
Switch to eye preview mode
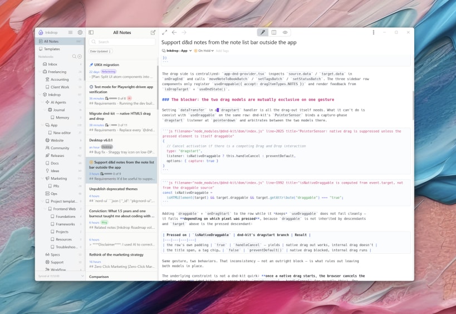(x=285, y=32)
